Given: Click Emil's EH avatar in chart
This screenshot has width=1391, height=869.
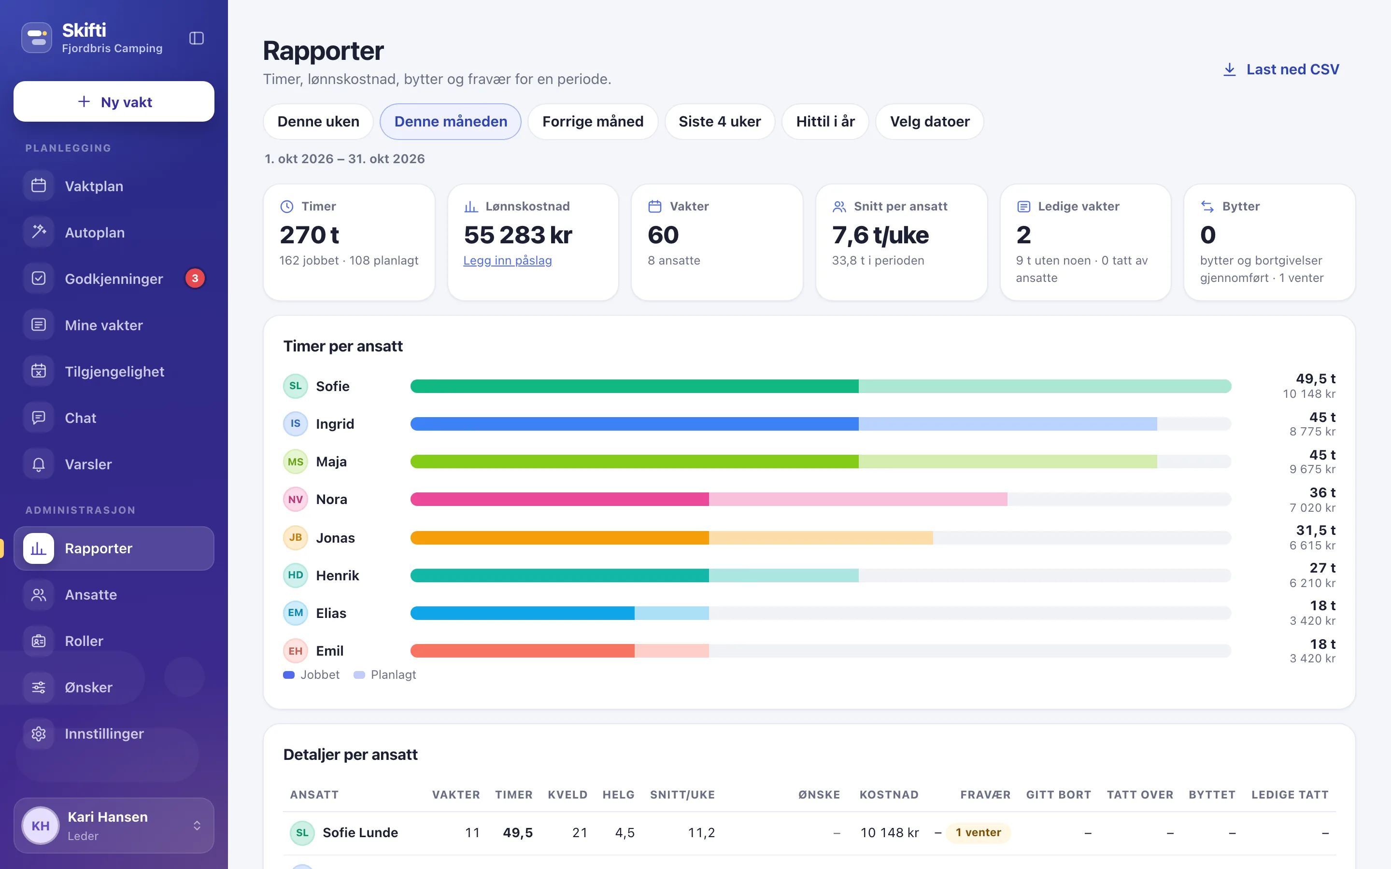Looking at the screenshot, I should coord(296,651).
